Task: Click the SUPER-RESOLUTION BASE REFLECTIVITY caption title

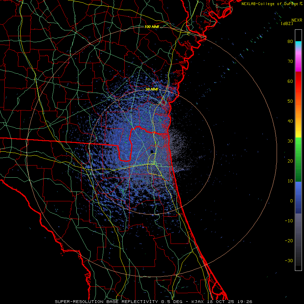Action: [106, 302]
